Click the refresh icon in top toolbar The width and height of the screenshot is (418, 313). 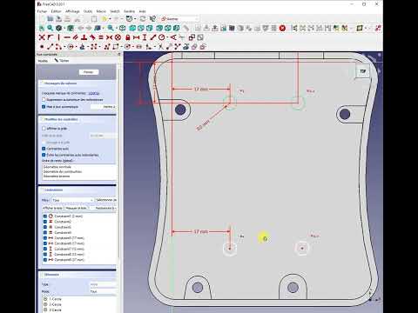click(143, 19)
